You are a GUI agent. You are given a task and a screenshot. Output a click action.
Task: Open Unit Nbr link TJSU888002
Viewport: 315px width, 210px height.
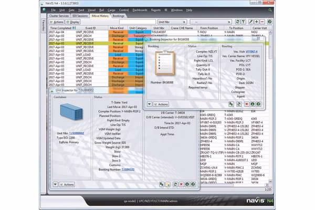click(x=77, y=133)
